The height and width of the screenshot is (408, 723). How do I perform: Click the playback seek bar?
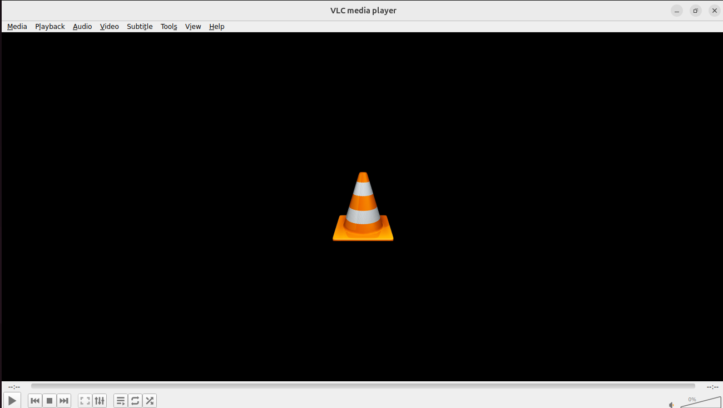pos(363,386)
